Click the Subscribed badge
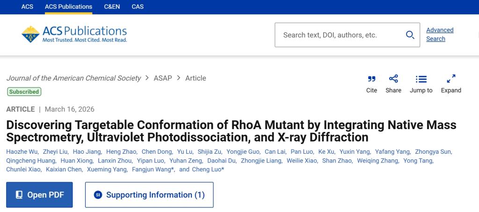This screenshot has width=479, height=212. click(24, 92)
